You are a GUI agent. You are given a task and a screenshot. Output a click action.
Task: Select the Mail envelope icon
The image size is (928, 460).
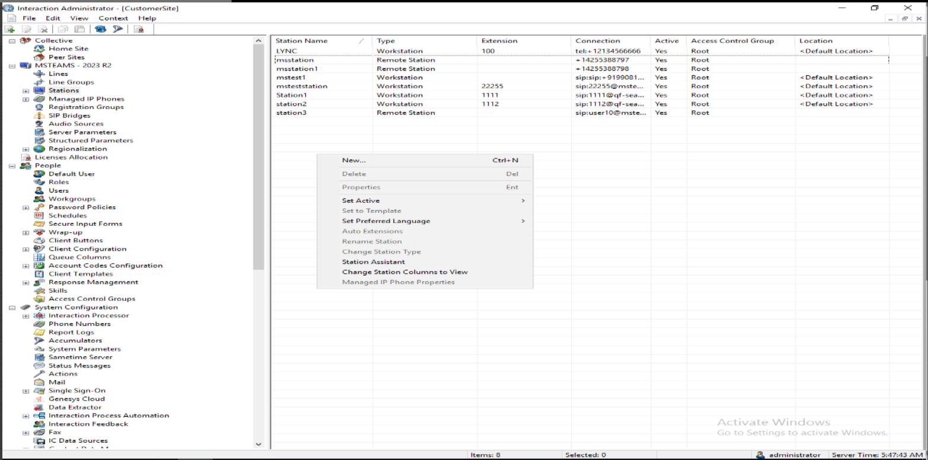[x=40, y=382]
